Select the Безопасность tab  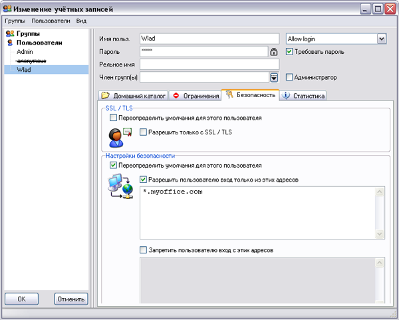(250, 94)
